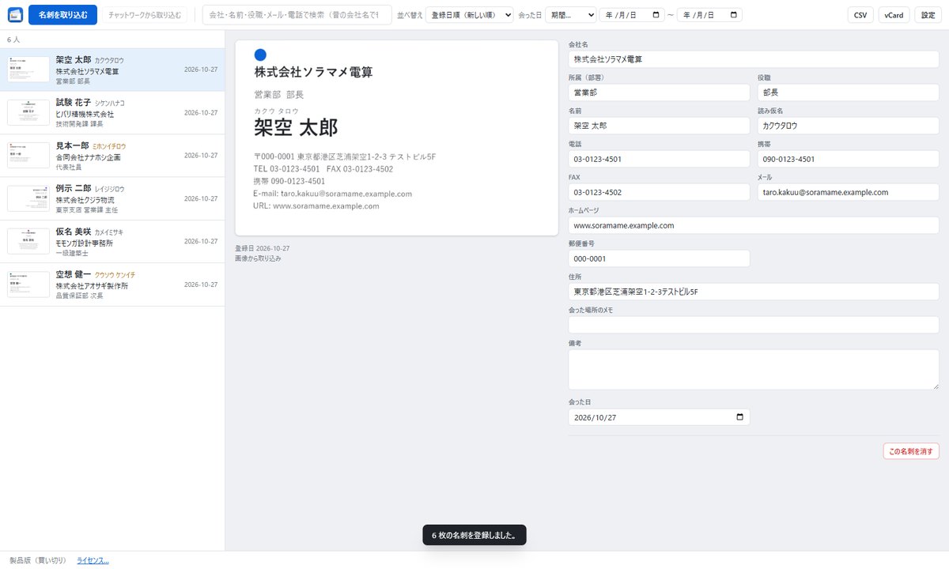949x569 pixels.
Task: Open the 並べ替え sort order dropdown
Action: [470, 15]
